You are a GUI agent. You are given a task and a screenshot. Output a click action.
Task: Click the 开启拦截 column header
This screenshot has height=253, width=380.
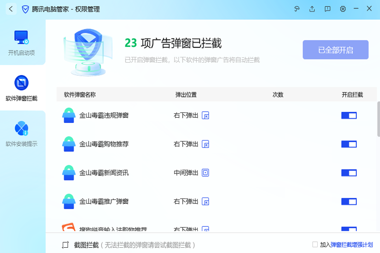click(352, 94)
